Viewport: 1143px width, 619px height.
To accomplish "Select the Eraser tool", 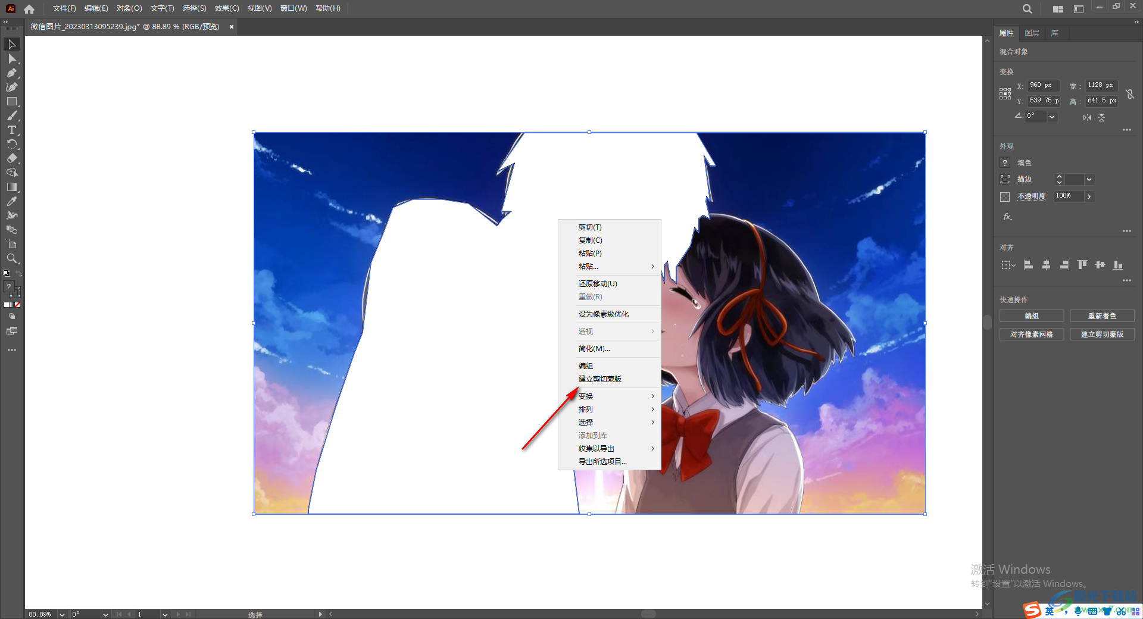I will click(x=11, y=159).
